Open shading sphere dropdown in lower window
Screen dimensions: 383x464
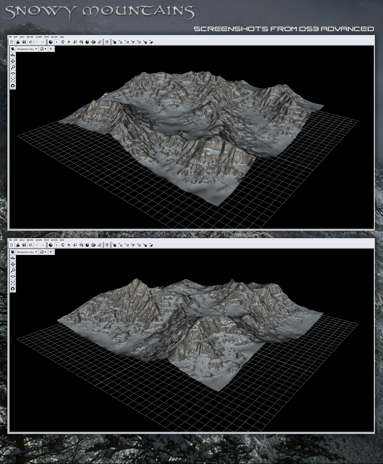coord(43,252)
